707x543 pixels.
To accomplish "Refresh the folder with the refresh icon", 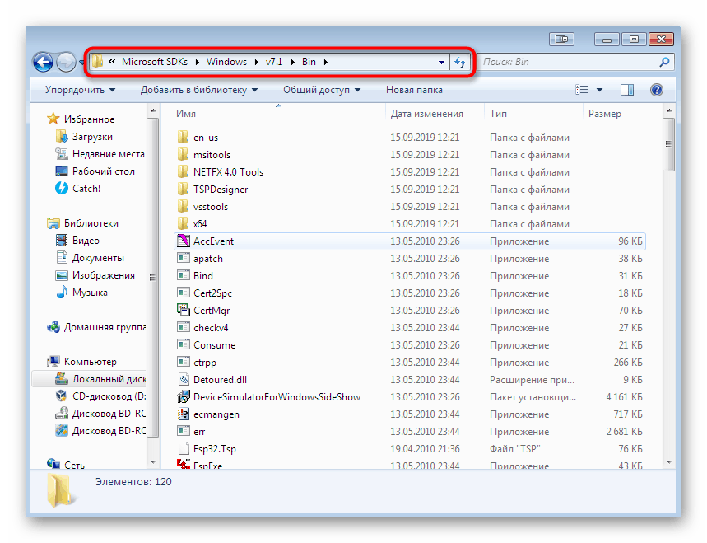I will pos(460,62).
